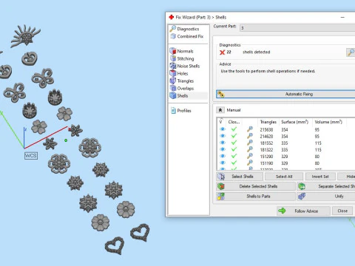Click the Triangles icon
Image resolution: width=355 pixels, height=266 pixels.
(173, 81)
